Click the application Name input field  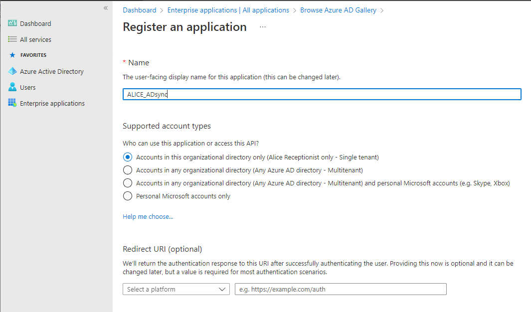click(x=322, y=94)
